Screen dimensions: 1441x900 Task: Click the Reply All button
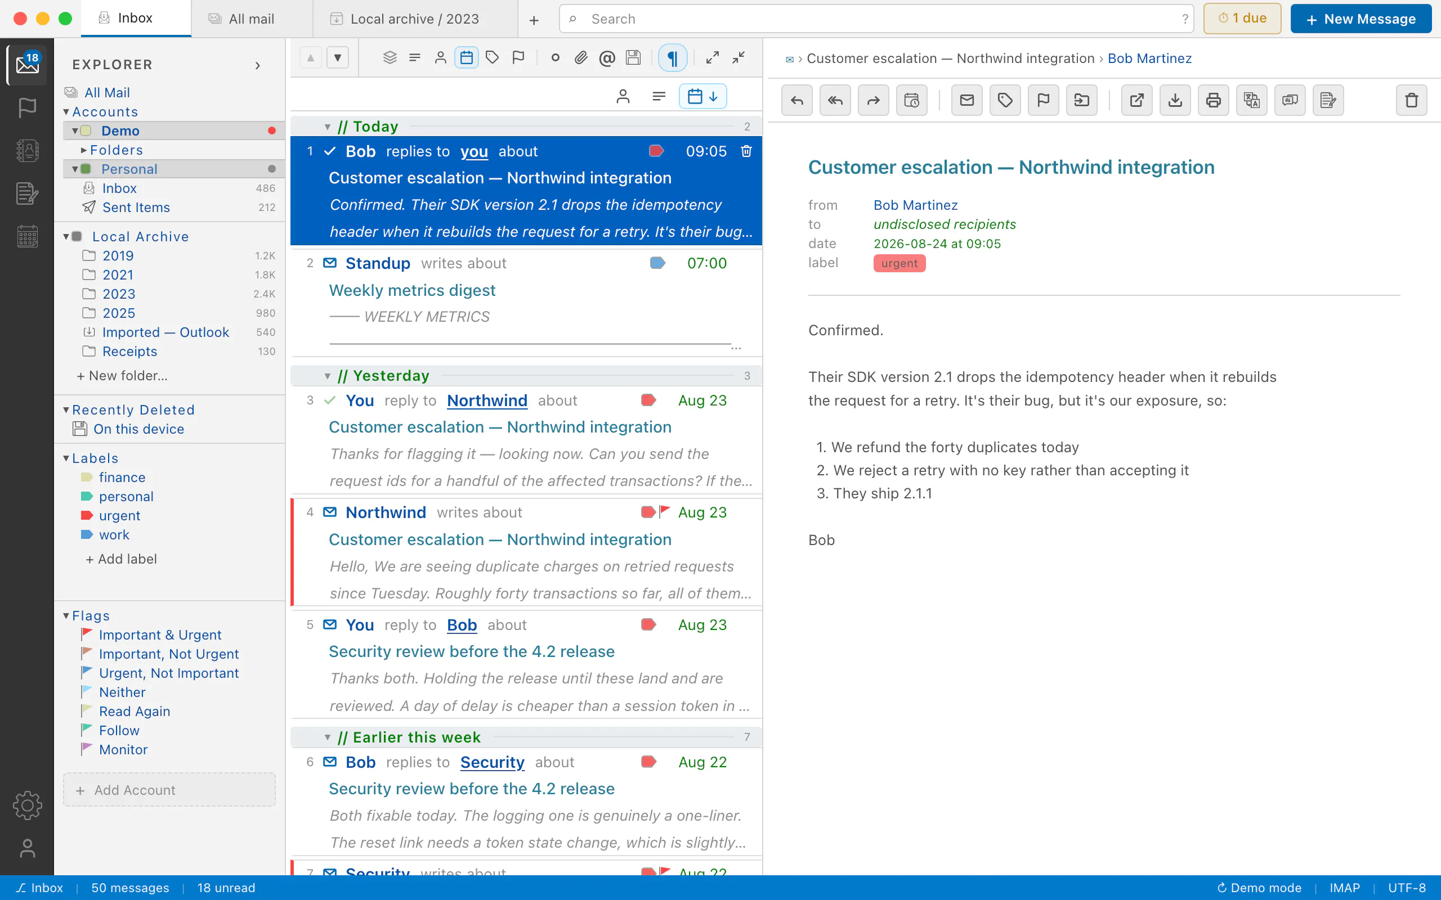(x=835, y=100)
